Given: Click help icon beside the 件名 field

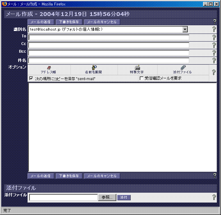Looking at the screenshot, I should pos(214,60).
